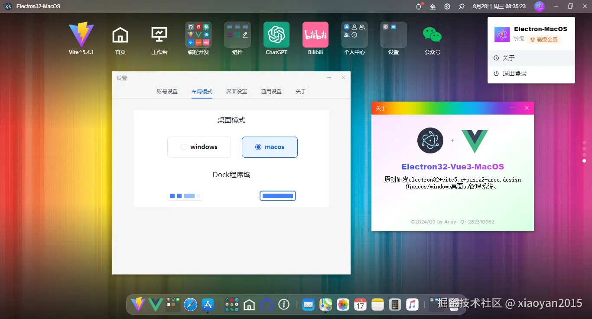The width and height of the screenshot is (592, 319).
Task: Click 关于 in the user dropdown menu
Action: click(x=509, y=57)
